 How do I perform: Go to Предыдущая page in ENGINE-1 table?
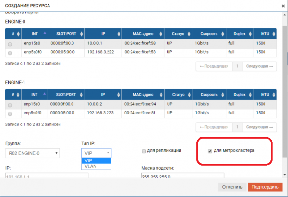point(214,127)
